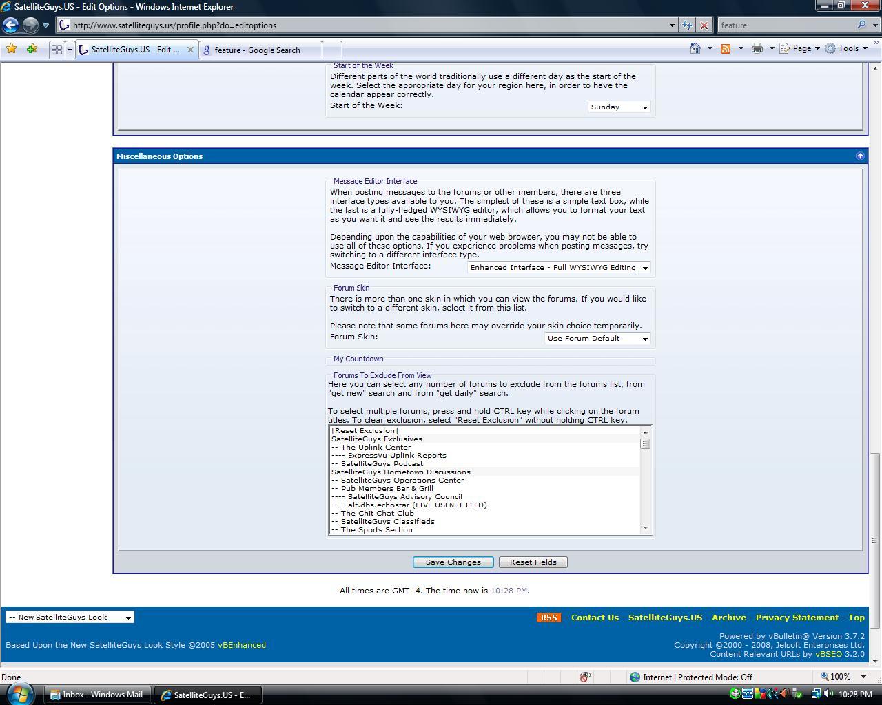The height and width of the screenshot is (705, 882).
Task: Click the Stop loading red X icon
Action: [x=704, y=25]
